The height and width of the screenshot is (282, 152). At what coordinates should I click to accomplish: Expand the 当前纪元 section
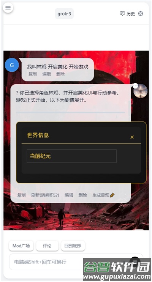pos(71,156)
